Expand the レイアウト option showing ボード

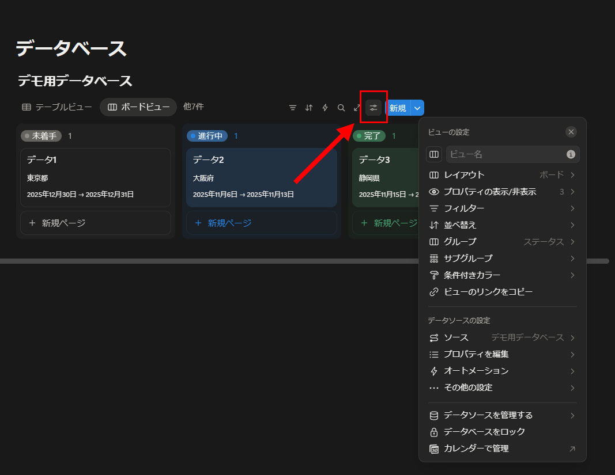[501, 175]
